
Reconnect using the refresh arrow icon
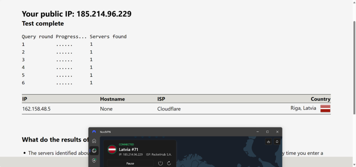pyautogui.click(x=169, y=163)
